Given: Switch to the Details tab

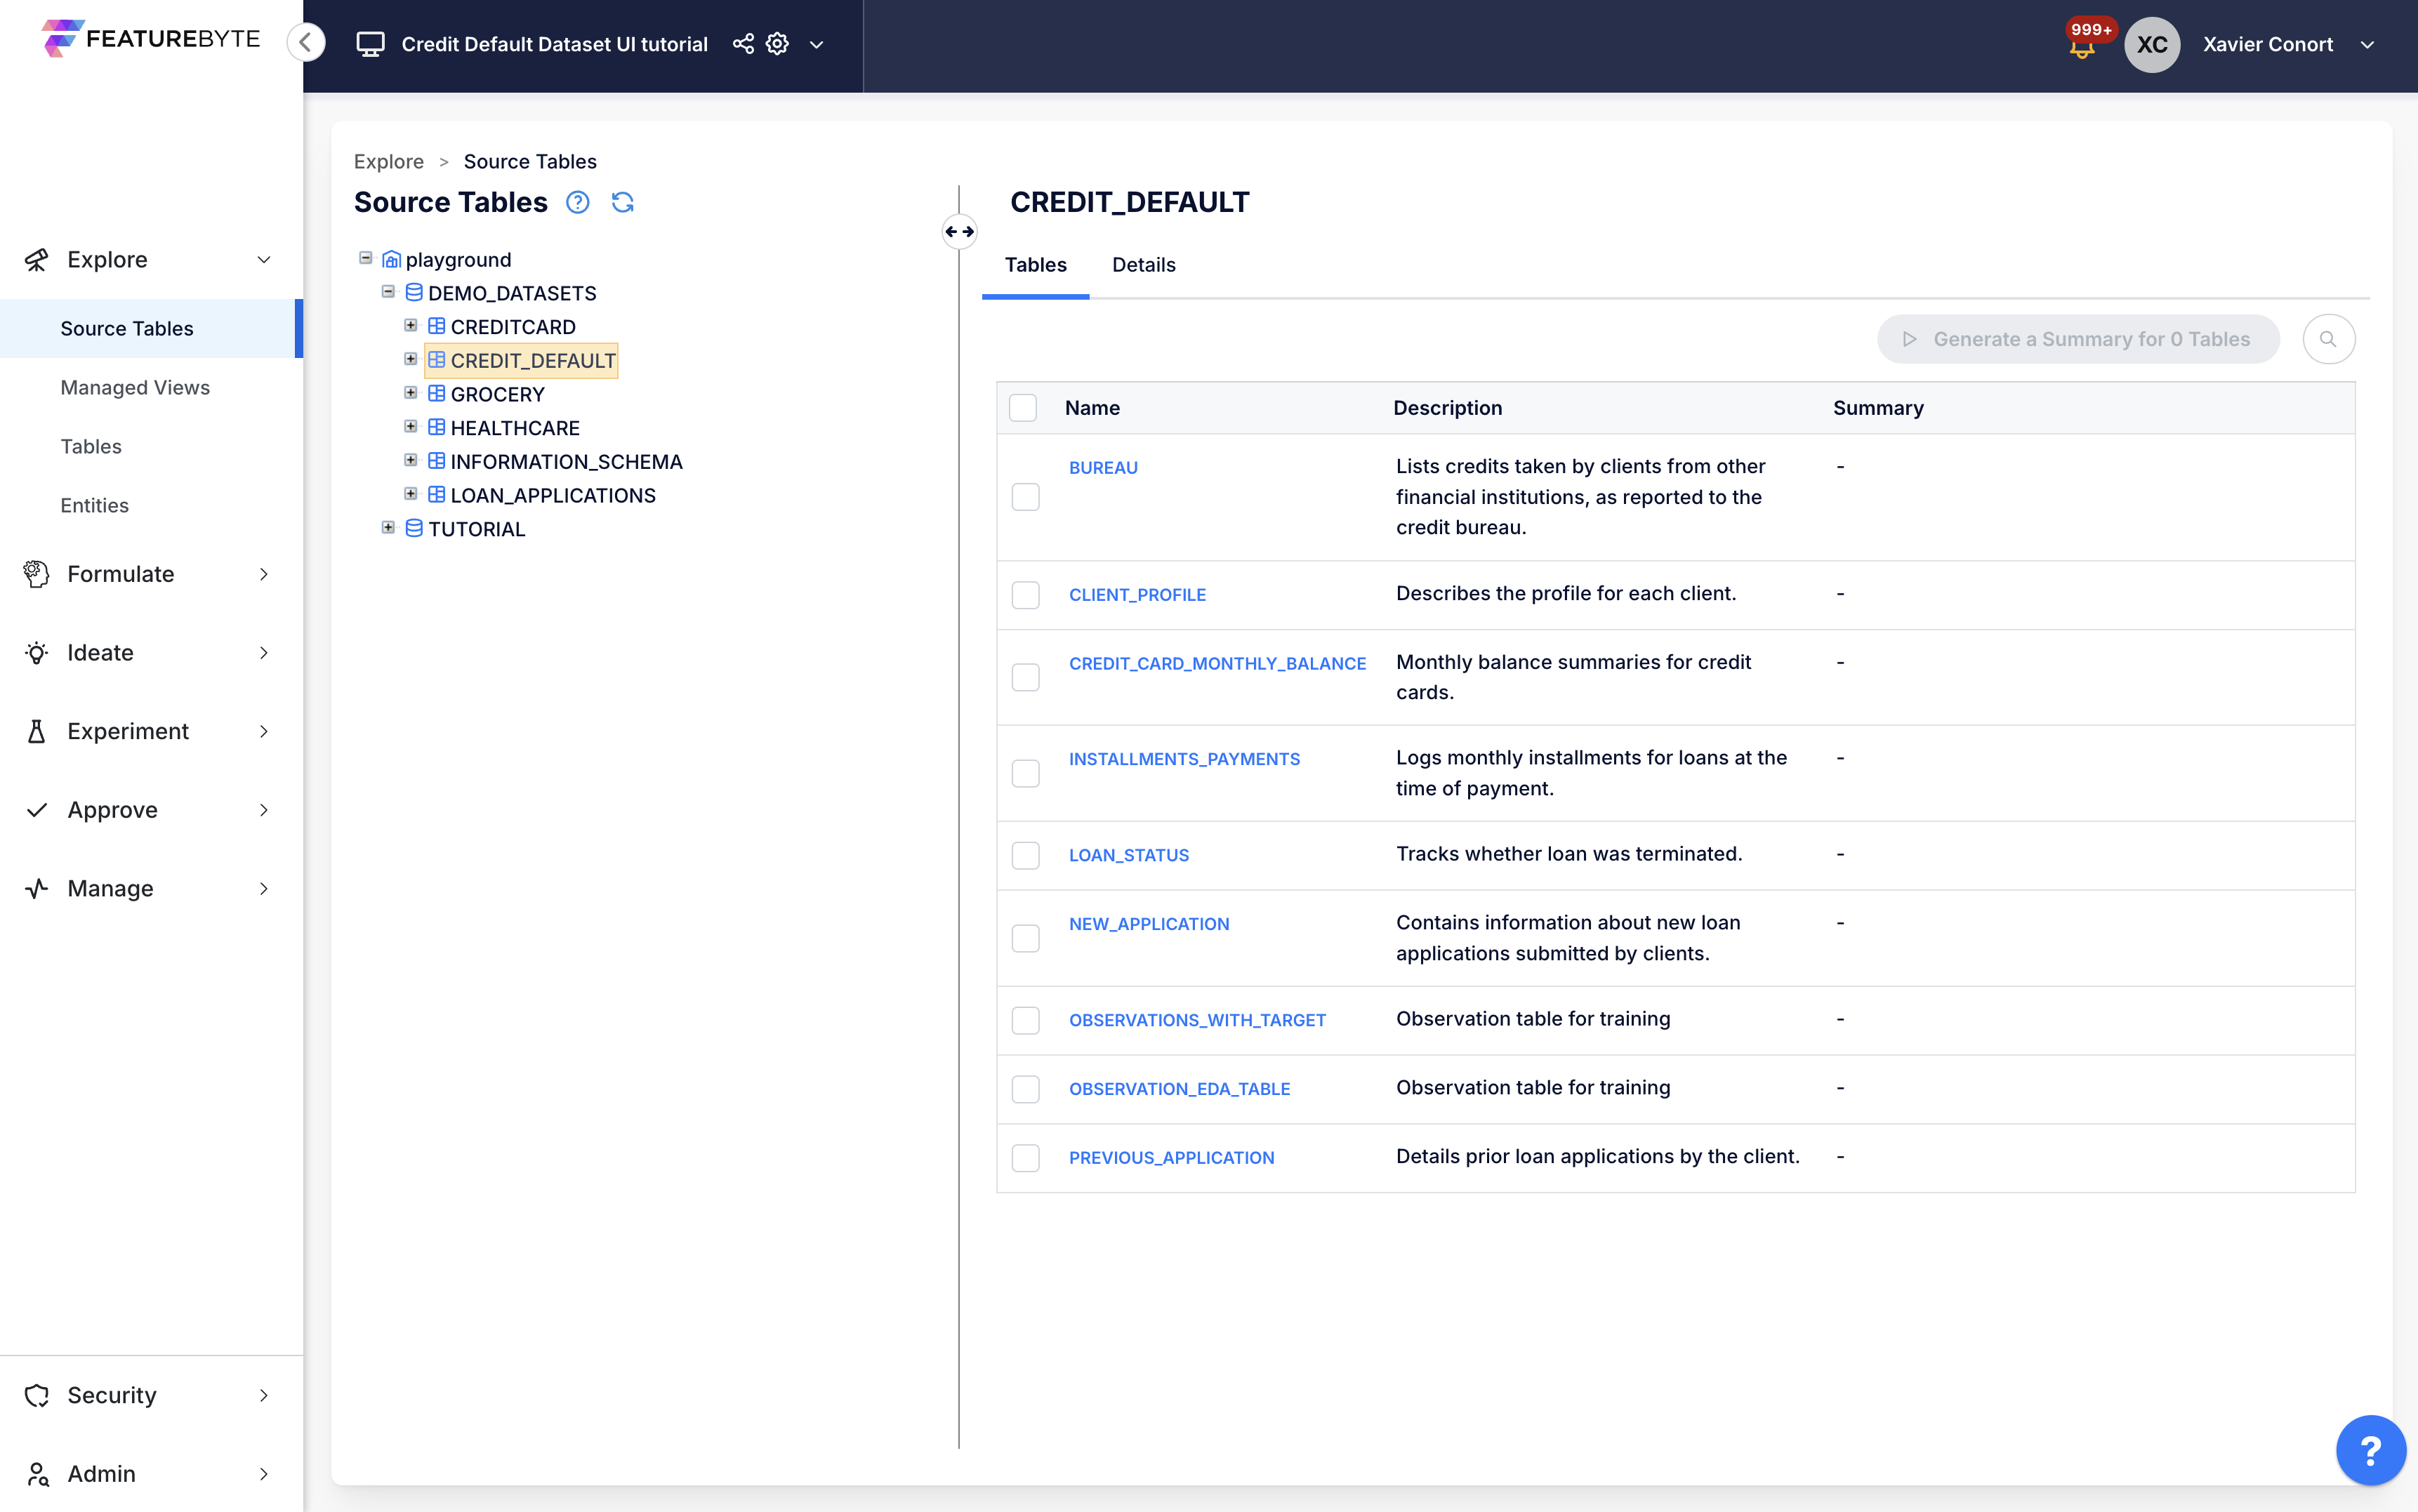Looking at the screenshot, I should [1143, 265].
